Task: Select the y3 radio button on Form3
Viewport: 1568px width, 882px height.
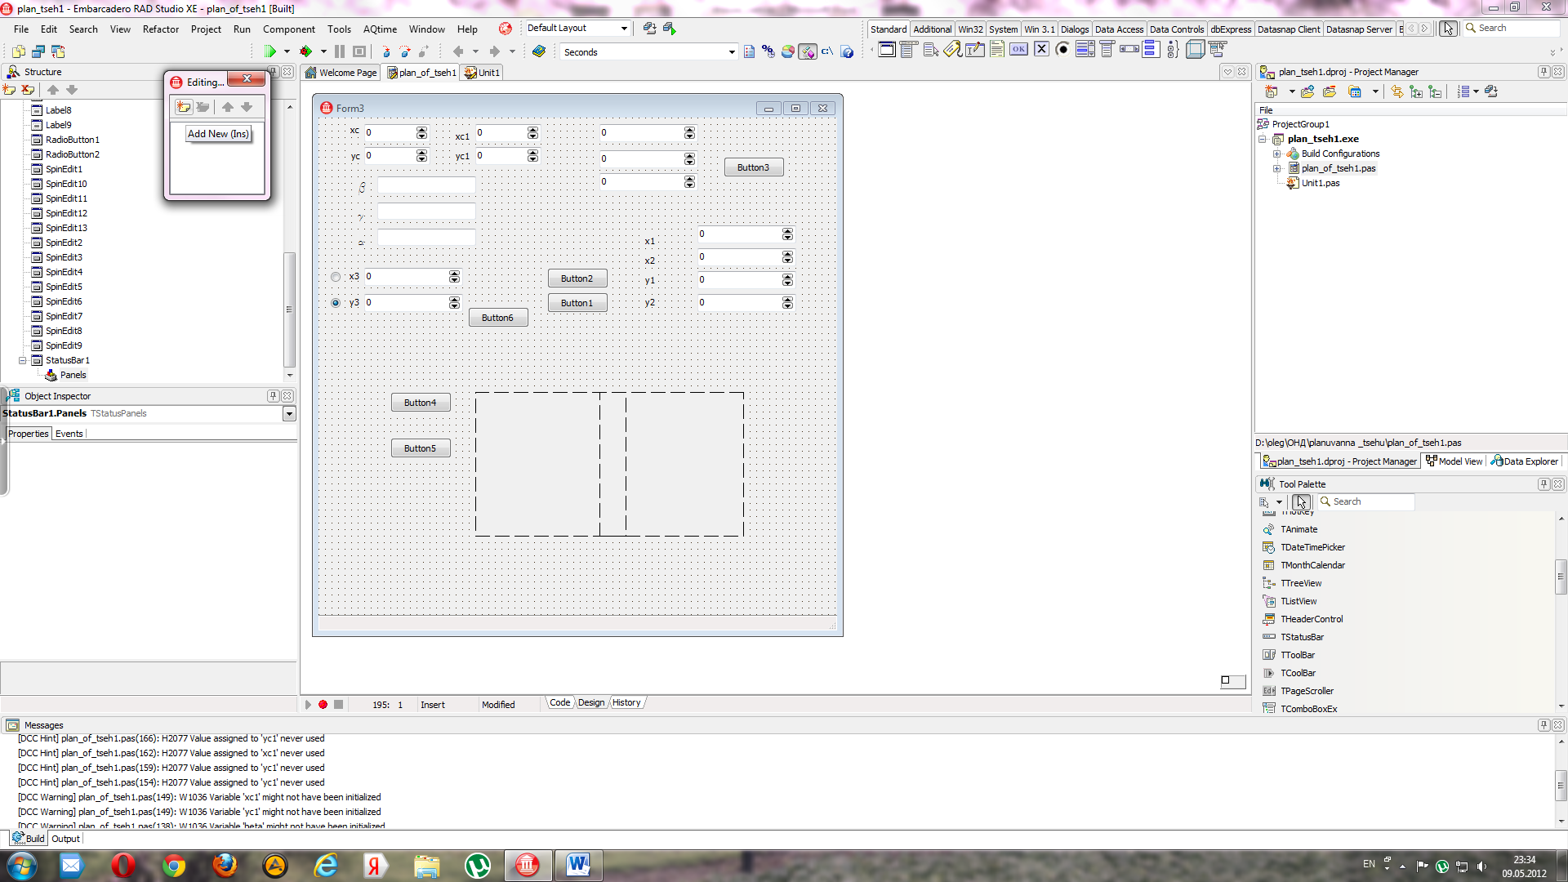Action: [x=336, y=303]
